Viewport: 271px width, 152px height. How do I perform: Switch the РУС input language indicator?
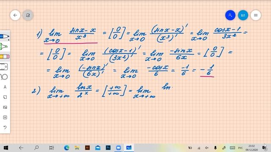pos(241,148)
